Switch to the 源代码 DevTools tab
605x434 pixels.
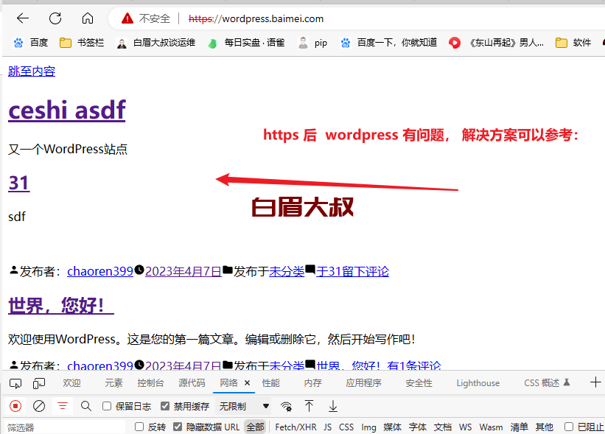[x=192, y=383]
